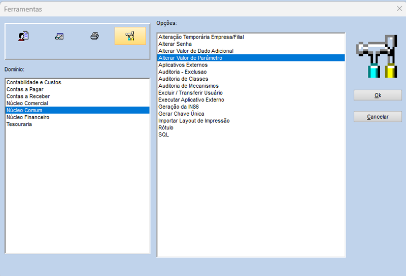
Task: Choose SQL option
Action: (x=251, y=135)
